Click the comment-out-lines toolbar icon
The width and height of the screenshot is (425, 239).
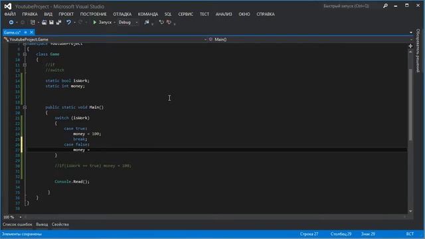(x=161, y=22)
